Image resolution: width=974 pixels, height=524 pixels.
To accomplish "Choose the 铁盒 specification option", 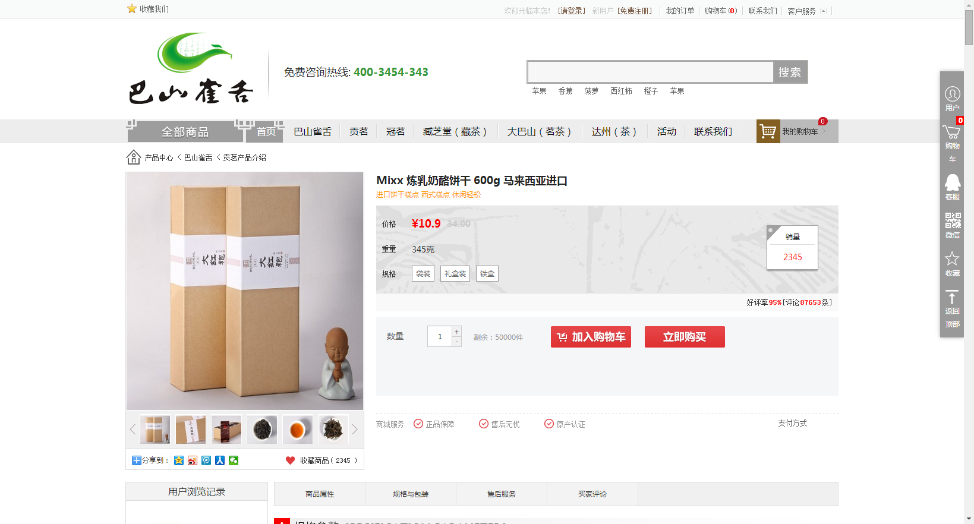I will point(487,273).
